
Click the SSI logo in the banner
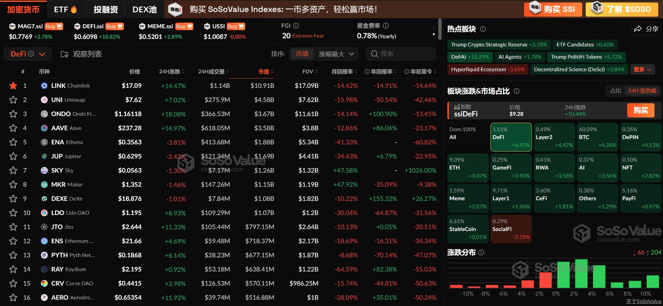[x=176, y=9]
